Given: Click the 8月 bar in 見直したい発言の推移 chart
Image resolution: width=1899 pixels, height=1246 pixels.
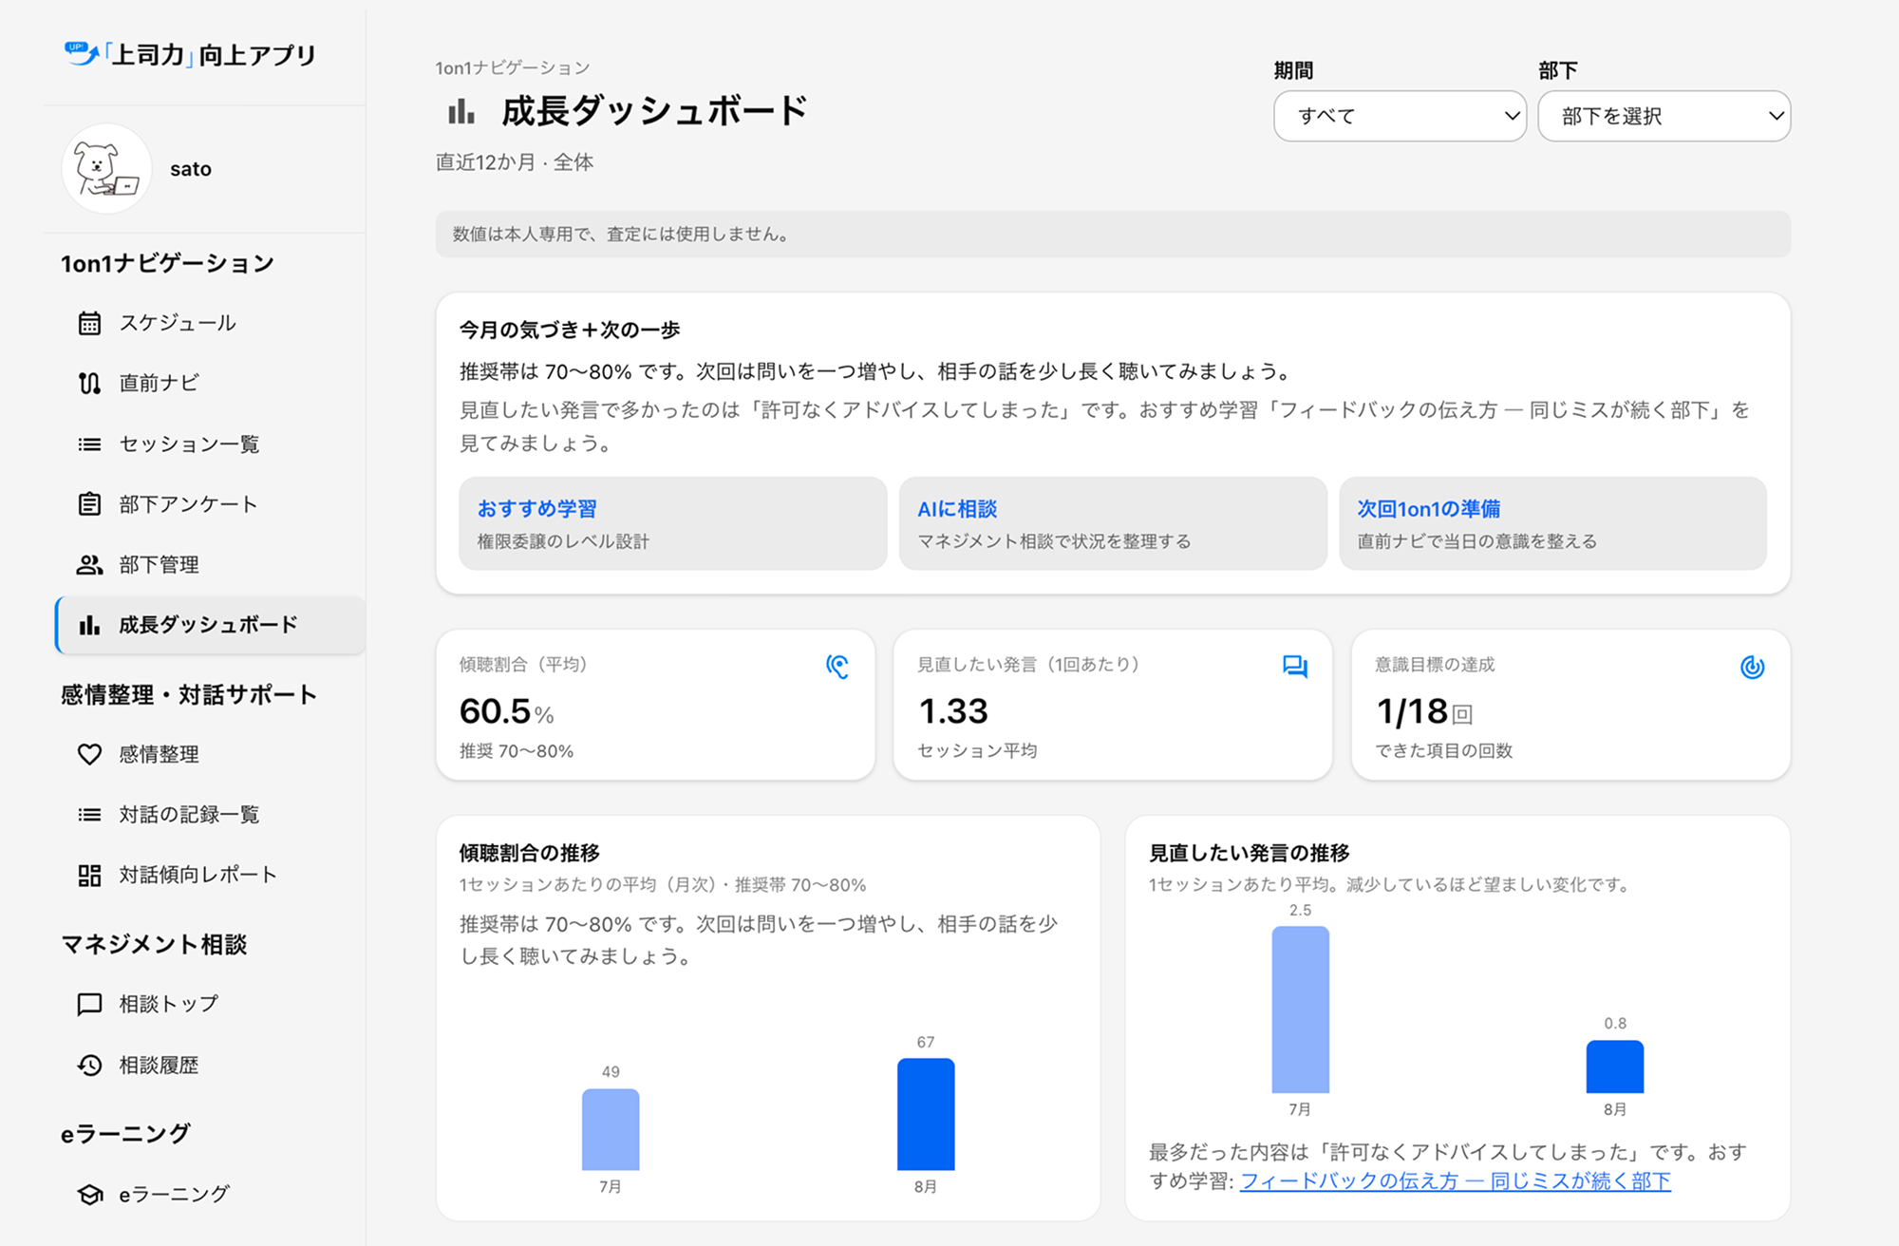Looking at the screenshot, I should [1615, 1067].
